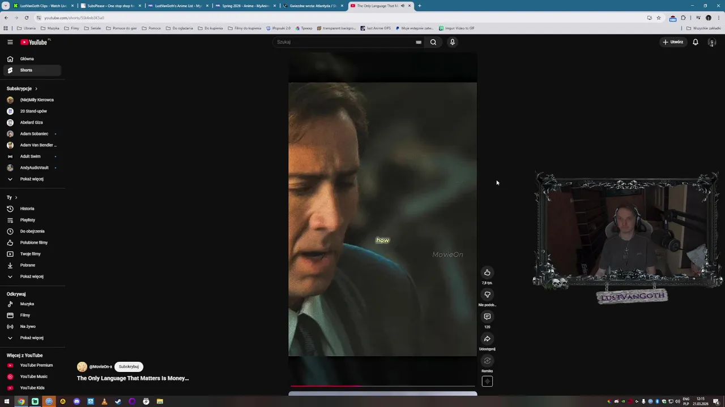Image resolution: width=725 pixels, height=407 pixels.
Task: Subscribe with the Subskrybuj button
Action: click(x=129, y=366)
